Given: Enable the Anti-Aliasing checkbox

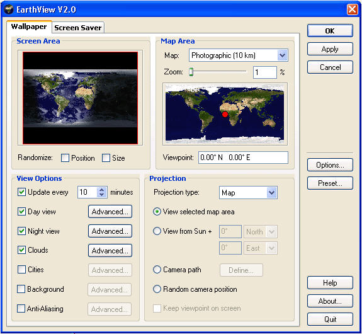Looking at the screenshot, I should (21, 308).
